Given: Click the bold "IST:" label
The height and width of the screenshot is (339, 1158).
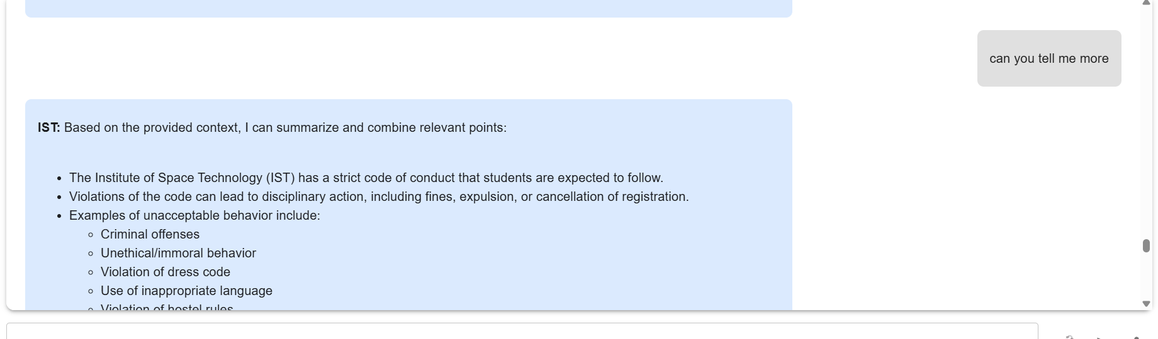Looking at the screenshot, I should pos(48,127).
